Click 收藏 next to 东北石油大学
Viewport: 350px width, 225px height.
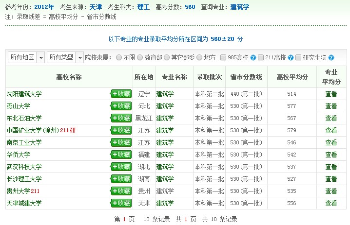click(x=121, y=118)
